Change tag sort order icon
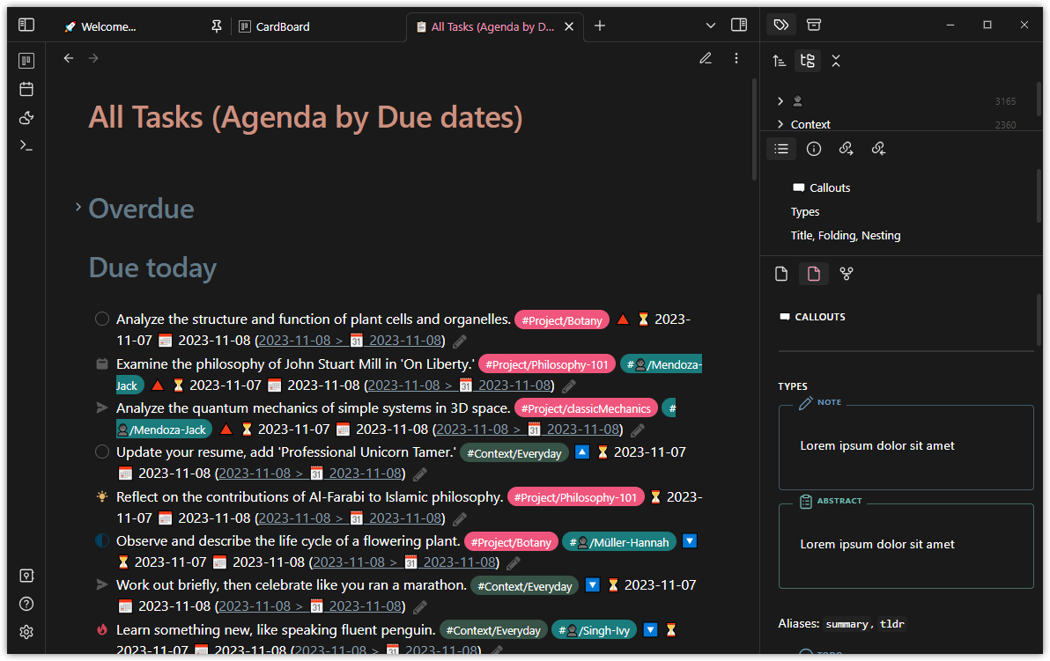The width and height of the screenshot is (1050, 661). tap(779, 61)
